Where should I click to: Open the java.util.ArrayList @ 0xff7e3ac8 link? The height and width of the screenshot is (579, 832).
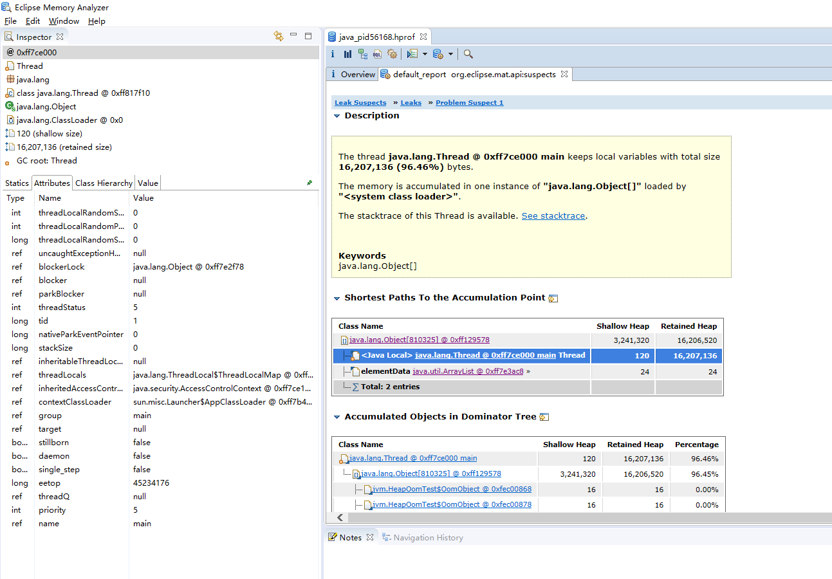pyautogui.click(x=468, y=371)
